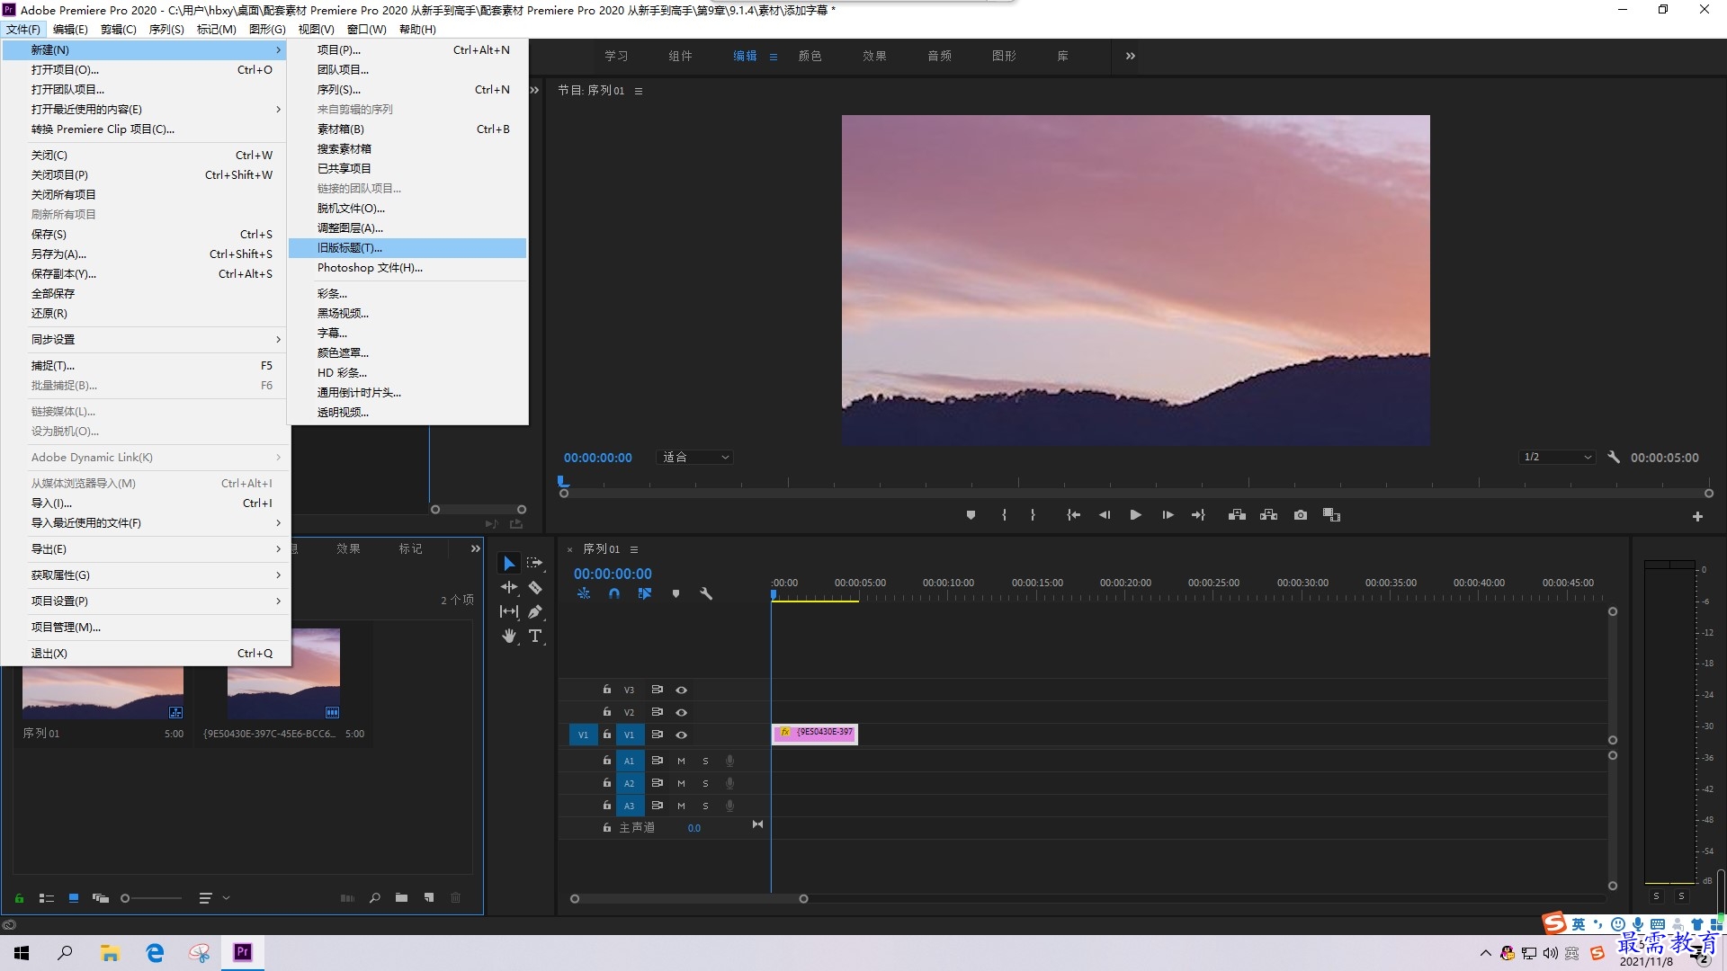Open the playback resolution 1/2 dropdown
This screenshot has width=1727, height=971.
[x=1558, y=457]
